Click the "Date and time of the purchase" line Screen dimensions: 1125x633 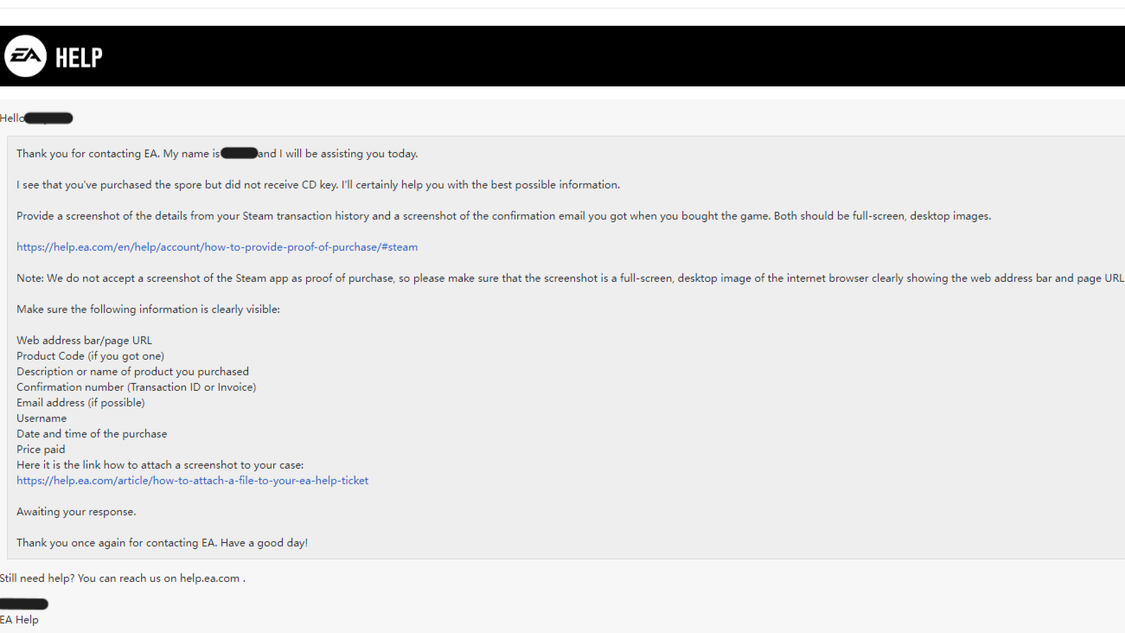point(92,434)
